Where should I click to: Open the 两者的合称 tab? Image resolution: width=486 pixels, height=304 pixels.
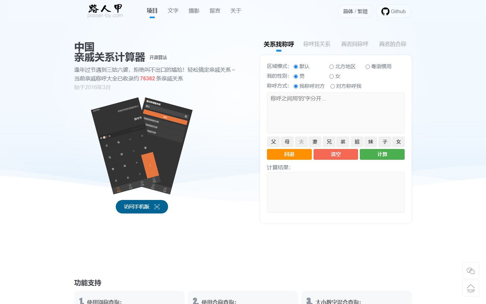point(393,44)
